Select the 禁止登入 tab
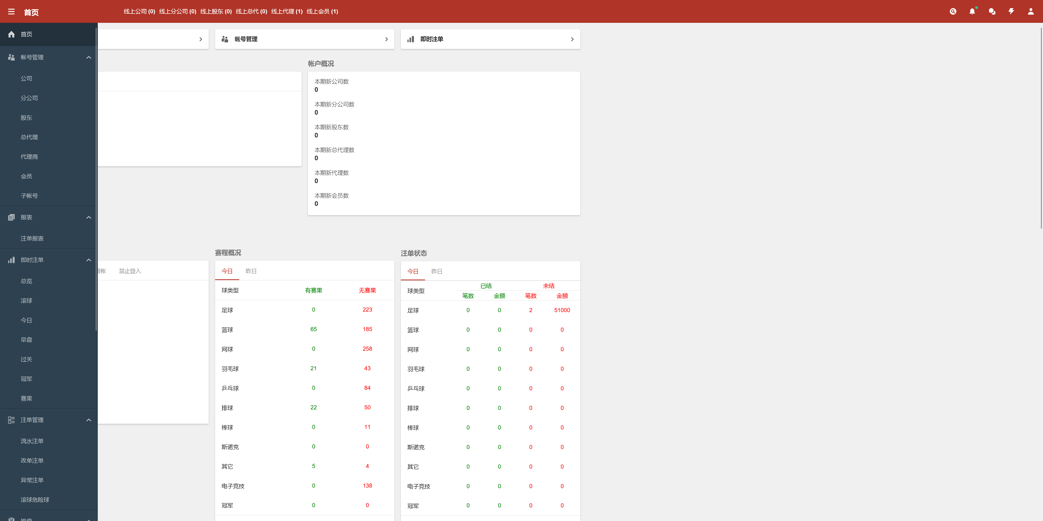1043x521 pixels. tap(130, 271)
